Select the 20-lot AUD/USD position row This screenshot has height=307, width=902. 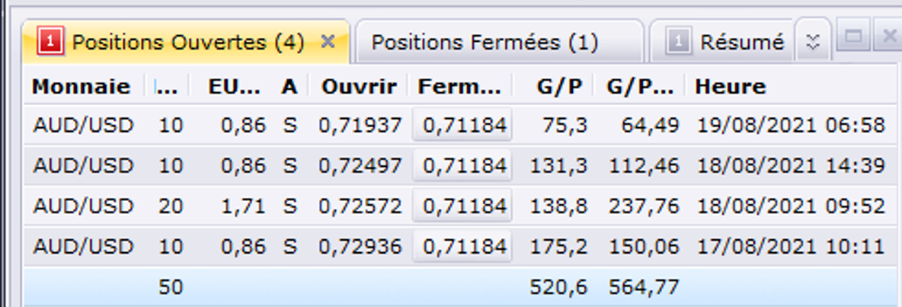pos(459,205)
